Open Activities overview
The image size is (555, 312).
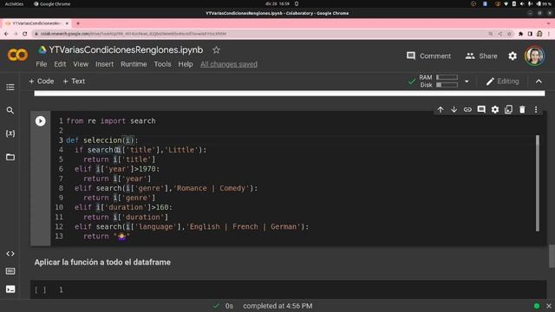coord(14,3)
